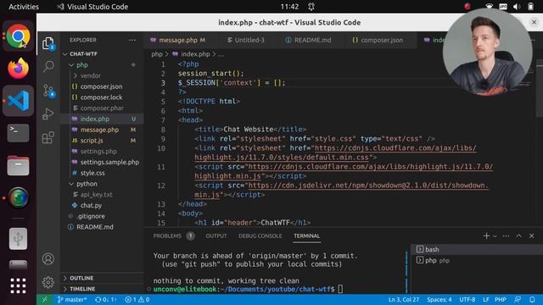The width and height of the screenshot is (543, 305).
Task: Click the master branch status item
Action: pyautogui.click(x=72, y=299)
